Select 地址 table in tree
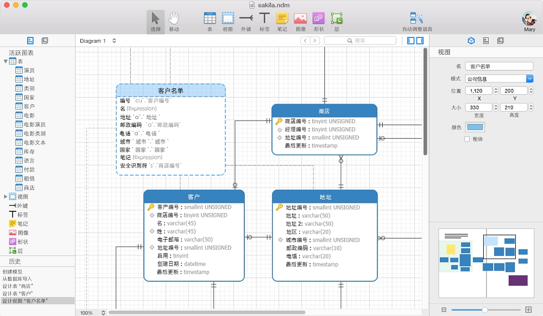543x316 pixels. click(29, 80)
